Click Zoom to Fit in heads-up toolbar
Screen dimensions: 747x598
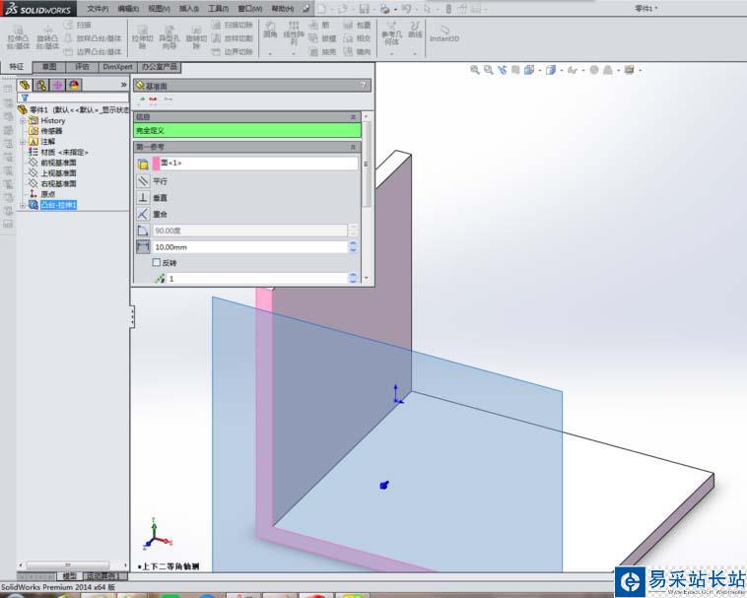pyautogui.click(x=474, y=70)
